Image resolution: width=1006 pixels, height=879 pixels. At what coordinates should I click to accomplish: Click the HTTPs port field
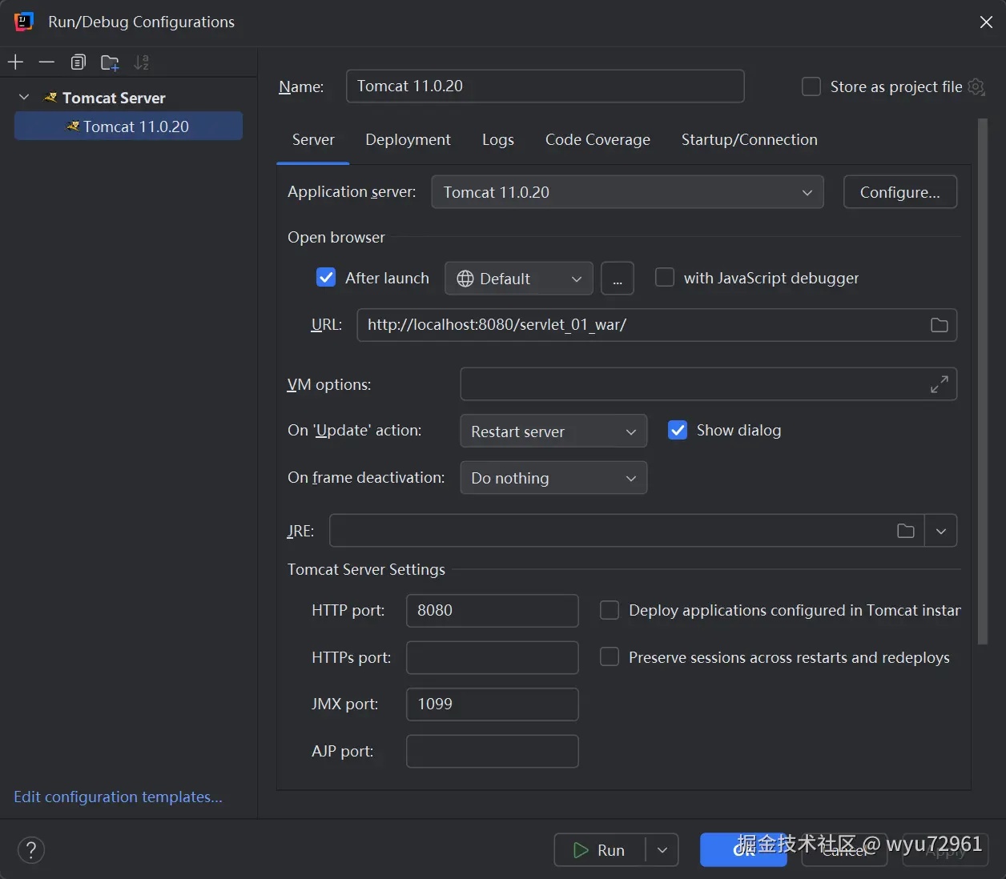493,657
